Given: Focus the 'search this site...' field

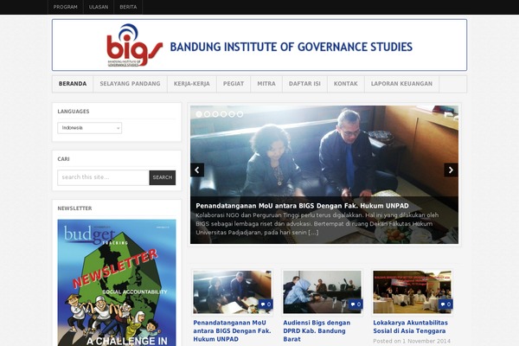Looking at the screenshot, I should pyautogui.click(x=103, y=177).
